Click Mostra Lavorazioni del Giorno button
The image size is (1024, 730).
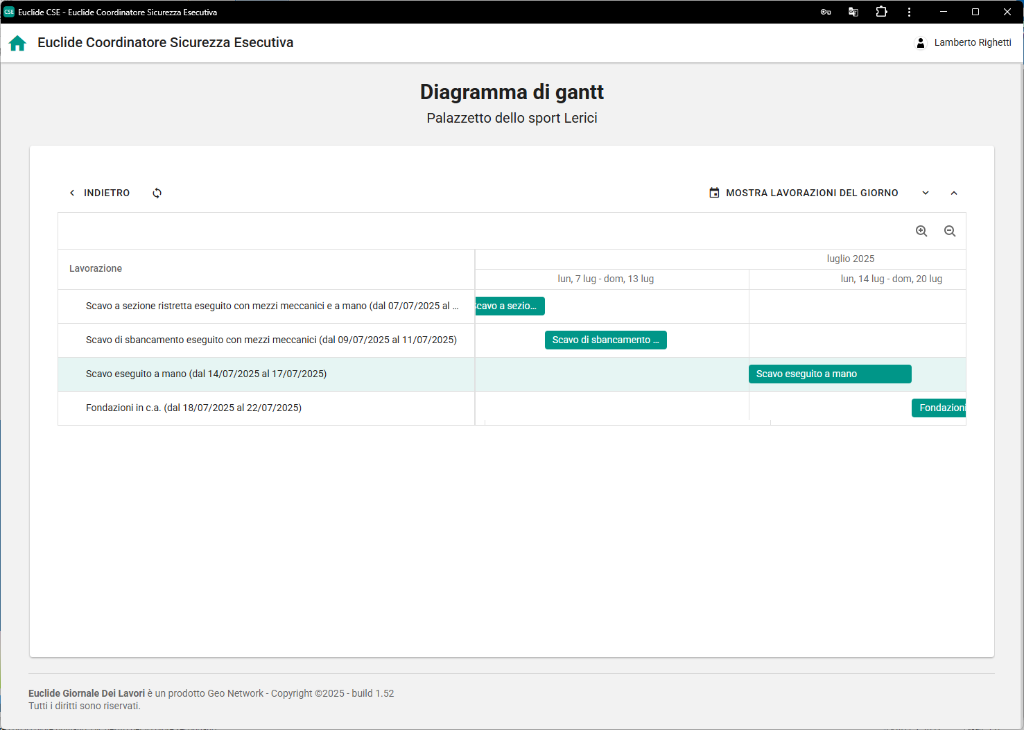coord(804,193)
